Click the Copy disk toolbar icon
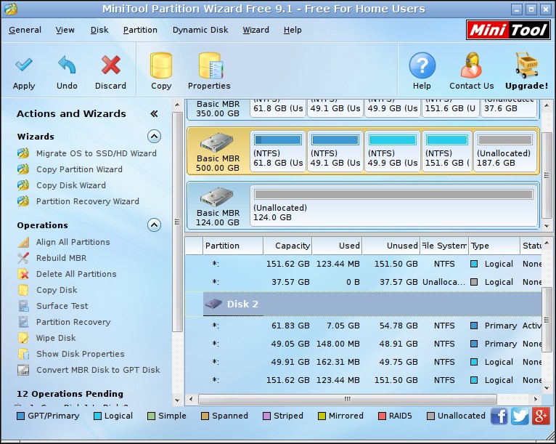 (161, 65)
